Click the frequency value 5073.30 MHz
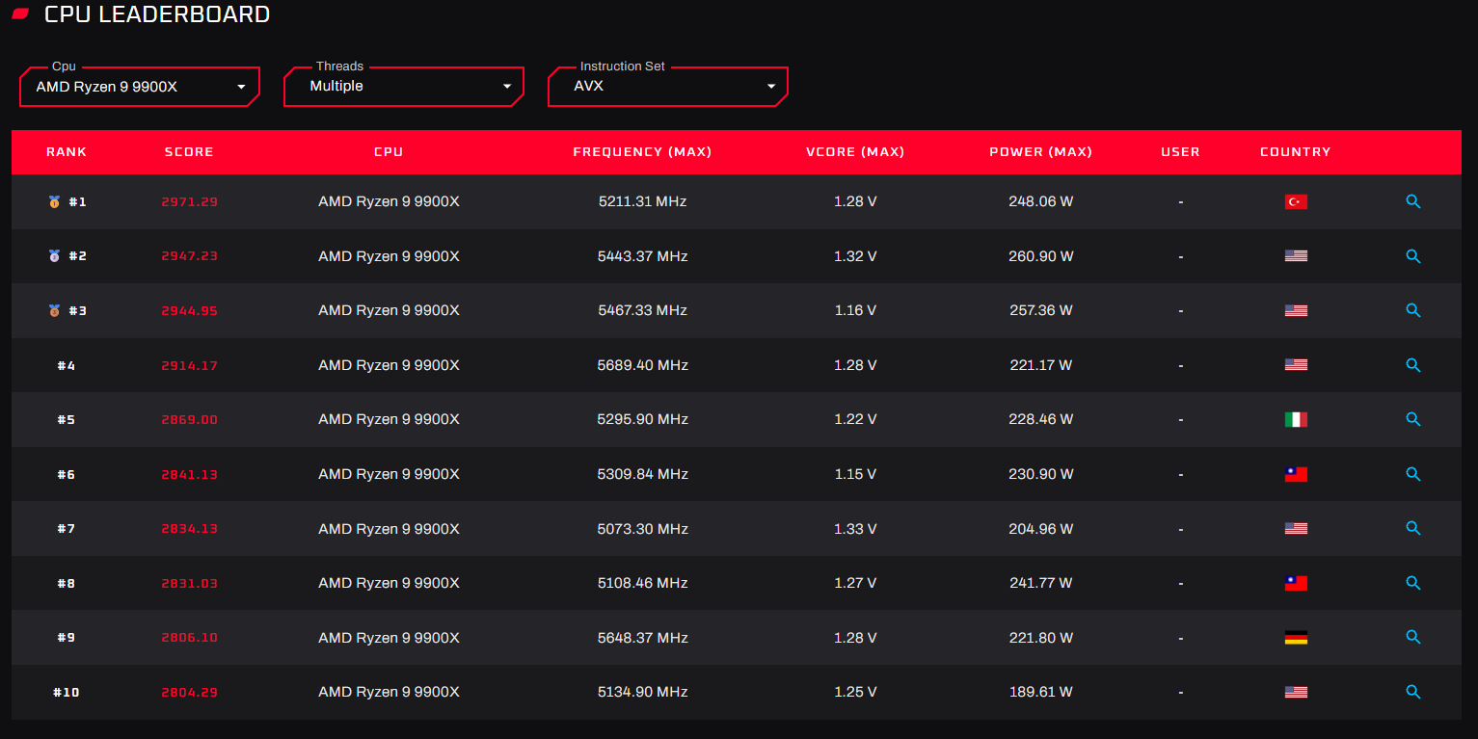The width and height of the screenshot is (1478, 739). point(643,529)
